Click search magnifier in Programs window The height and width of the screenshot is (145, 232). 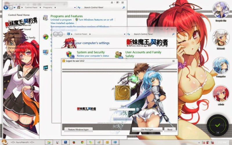point(124,8)
